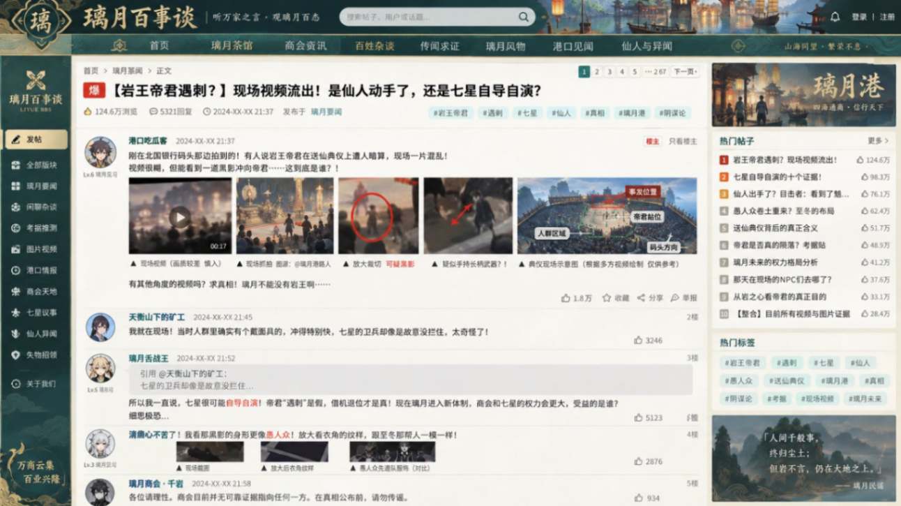Expand 更多 in the 热门帖子 panel
This screenshot has width=901, height=506.
(x=878, y=140)
